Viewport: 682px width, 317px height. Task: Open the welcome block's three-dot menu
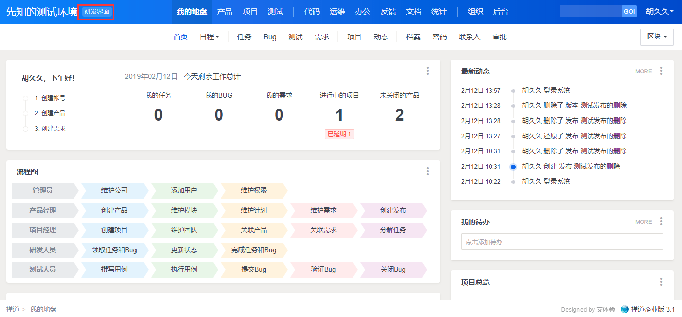tap(428, 71)
